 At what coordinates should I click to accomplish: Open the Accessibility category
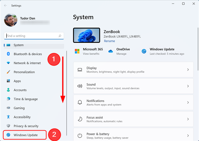[x=34, y=117]
